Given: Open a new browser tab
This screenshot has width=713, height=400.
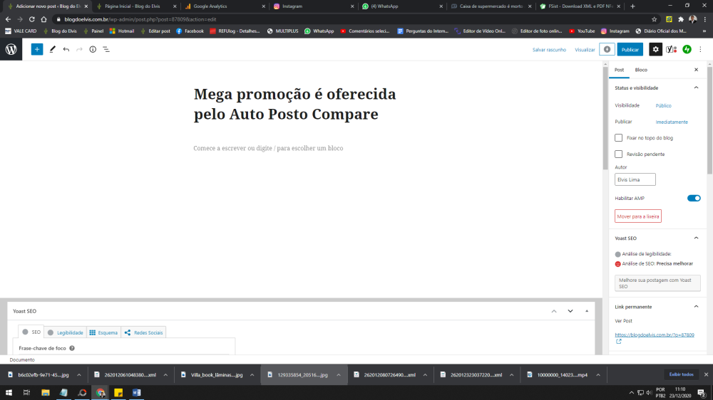Looking at the screenshot, I should pos(632,6).
